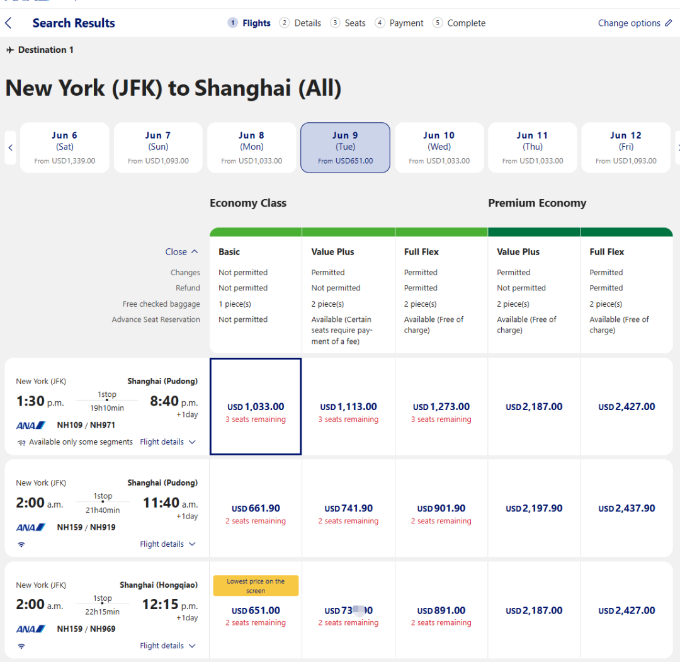The image size is (680, 662).
Task: Click the pencil icon next to Change options
Action: [x=668, y=23]
